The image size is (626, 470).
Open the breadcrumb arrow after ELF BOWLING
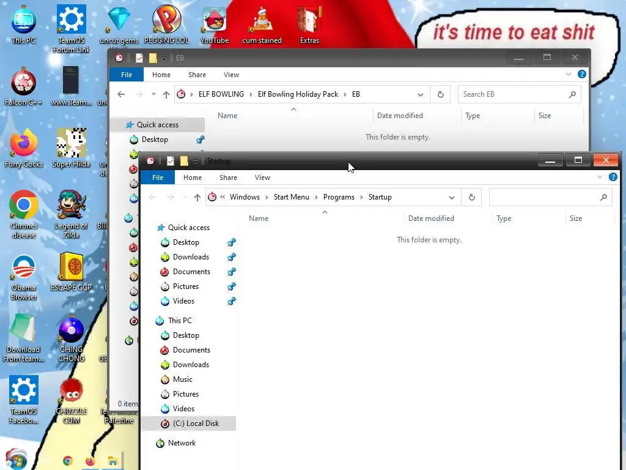pyautogui.click(x=251, y=94)
